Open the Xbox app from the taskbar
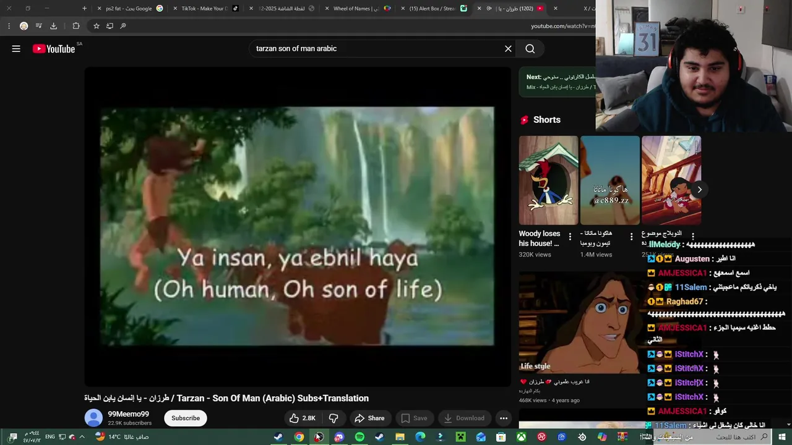This screenshot has height=445, width=792. click(522, 437)
